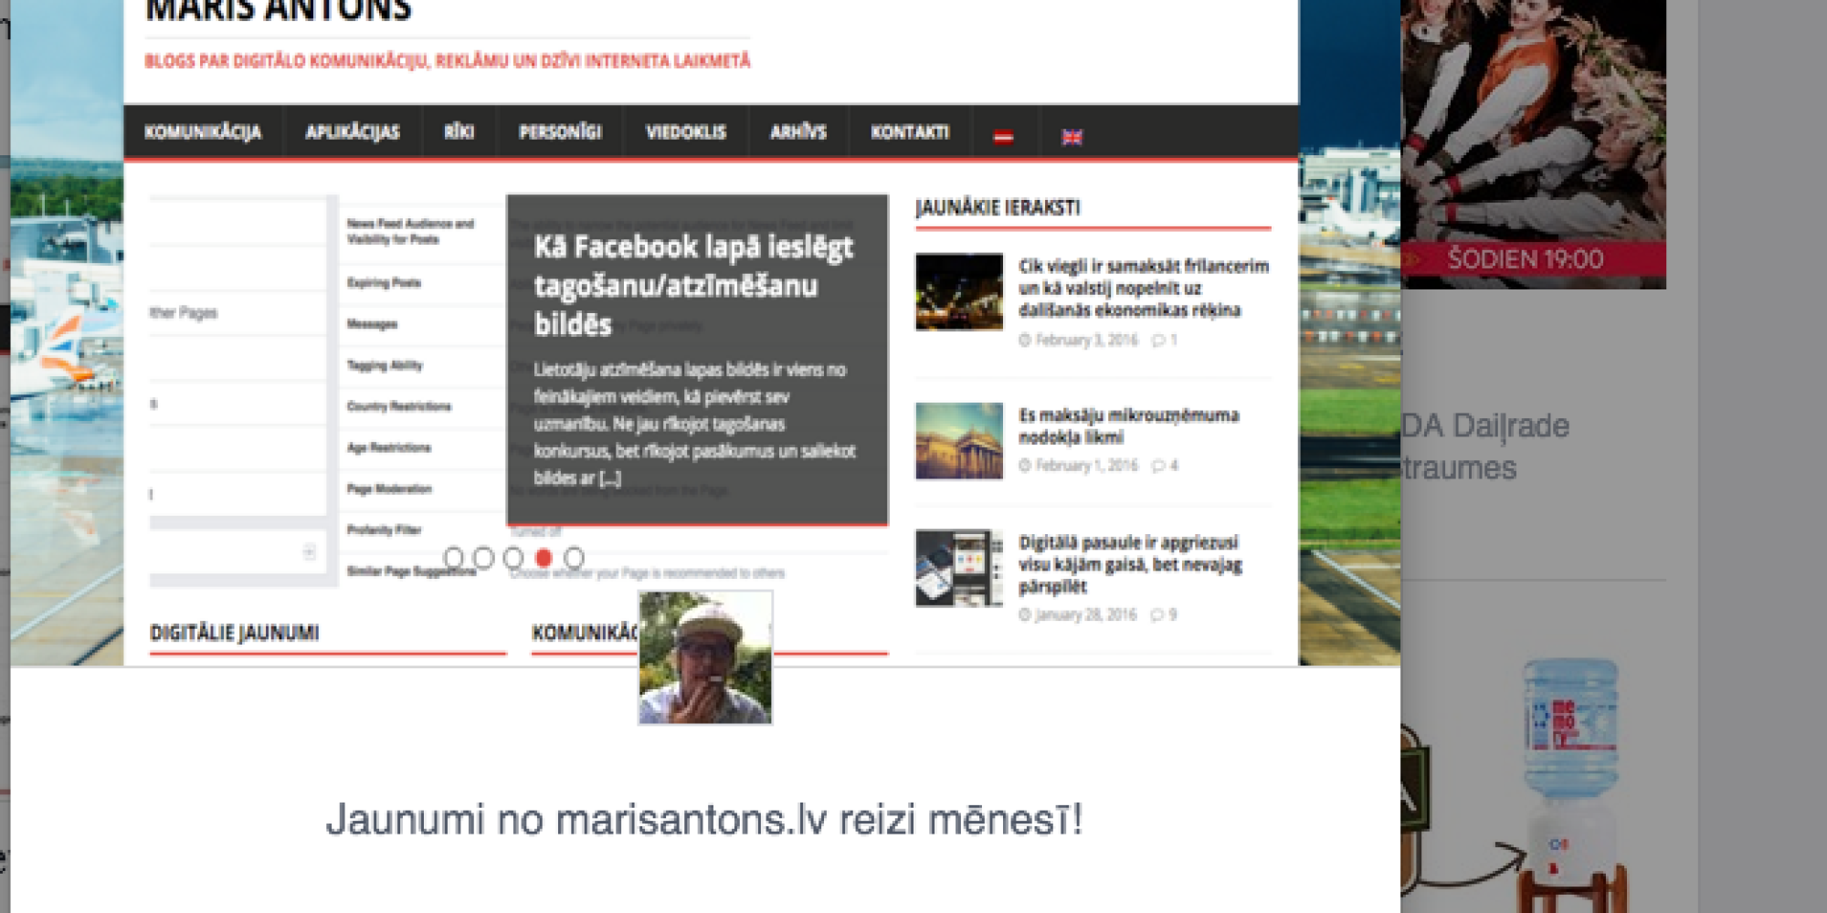Open the VIEDOKLIS menu item
This screenshot has width=1827, height=913.
click(686, 132)
